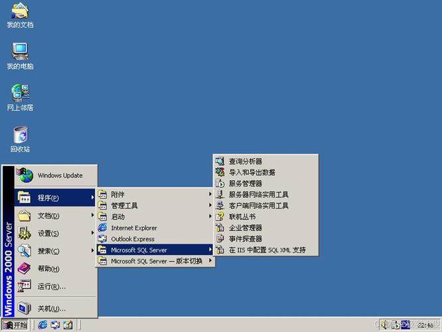Click the volume speaker tray icon
The image size is (442, 332).
click(x=384, y=325)
